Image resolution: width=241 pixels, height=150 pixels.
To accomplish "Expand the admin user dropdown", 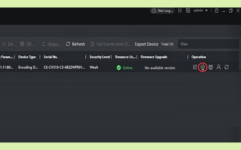I will pyautogui.click(x=200, y=10).
